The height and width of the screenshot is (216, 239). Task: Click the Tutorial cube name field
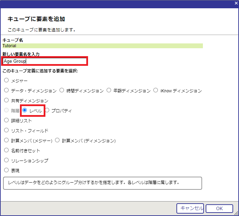tap(102, 45)
